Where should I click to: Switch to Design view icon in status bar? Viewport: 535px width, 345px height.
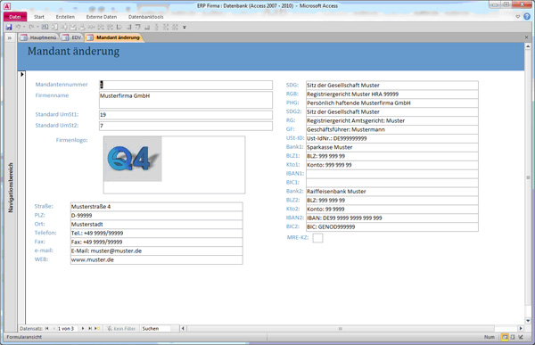pyautogui.click(x=521, y=337)
